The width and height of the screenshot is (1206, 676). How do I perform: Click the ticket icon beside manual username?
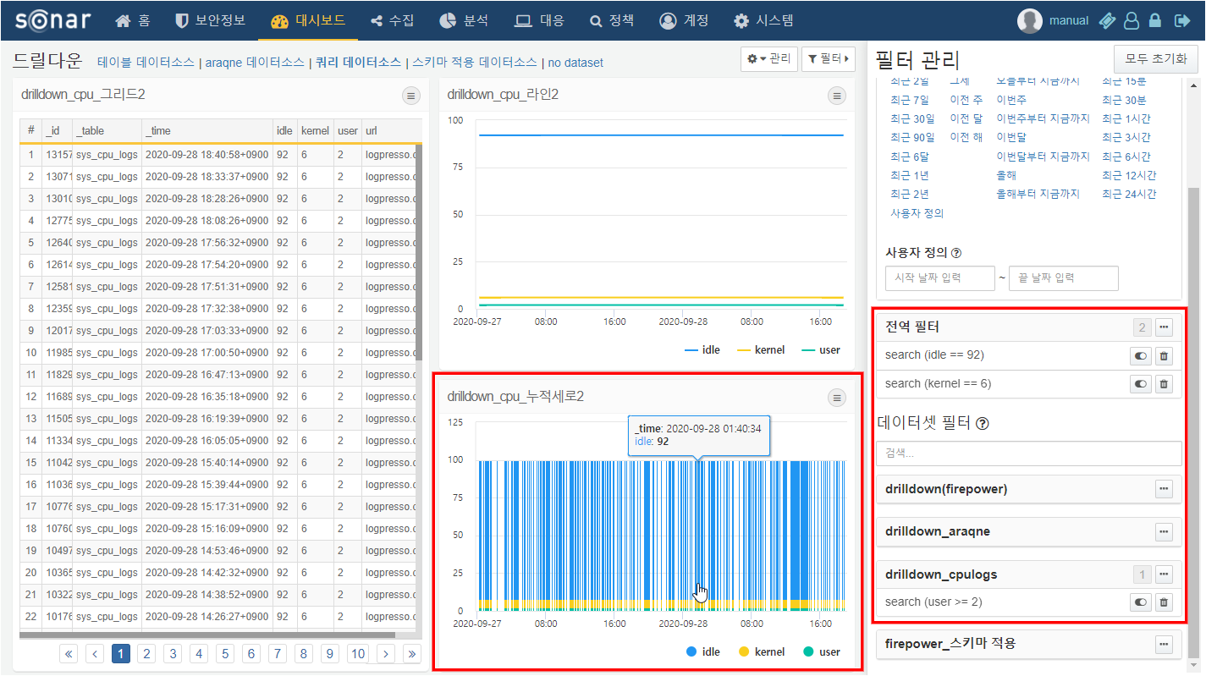point(1106,20)
